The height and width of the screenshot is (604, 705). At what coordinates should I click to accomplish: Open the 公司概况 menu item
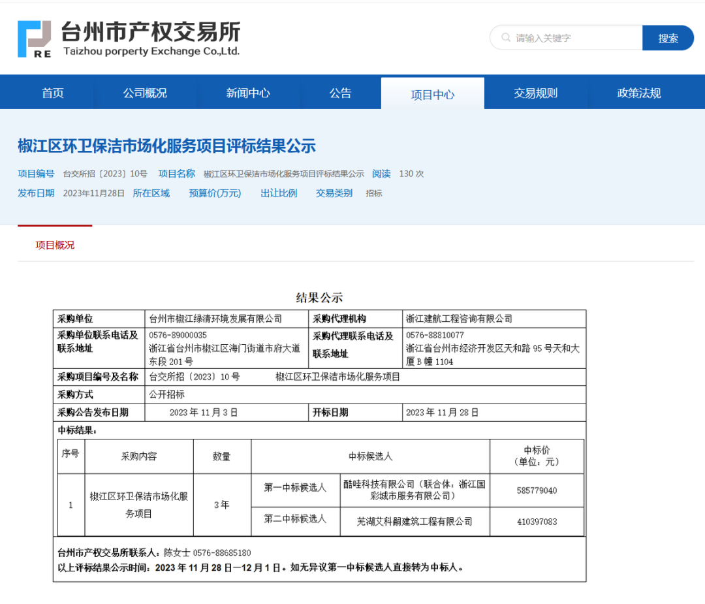[145, 93]
